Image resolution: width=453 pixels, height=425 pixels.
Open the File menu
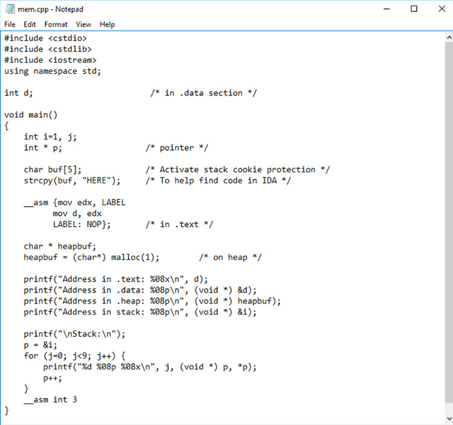(x=10, y=24)
